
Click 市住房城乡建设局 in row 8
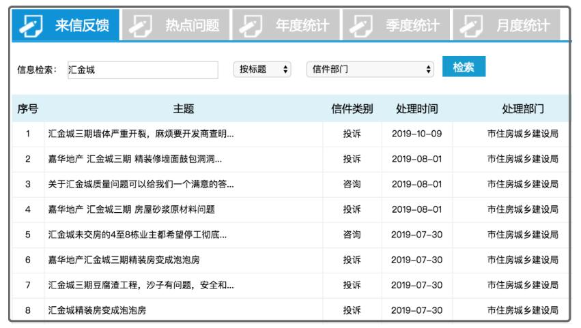[x=523, y=310]
